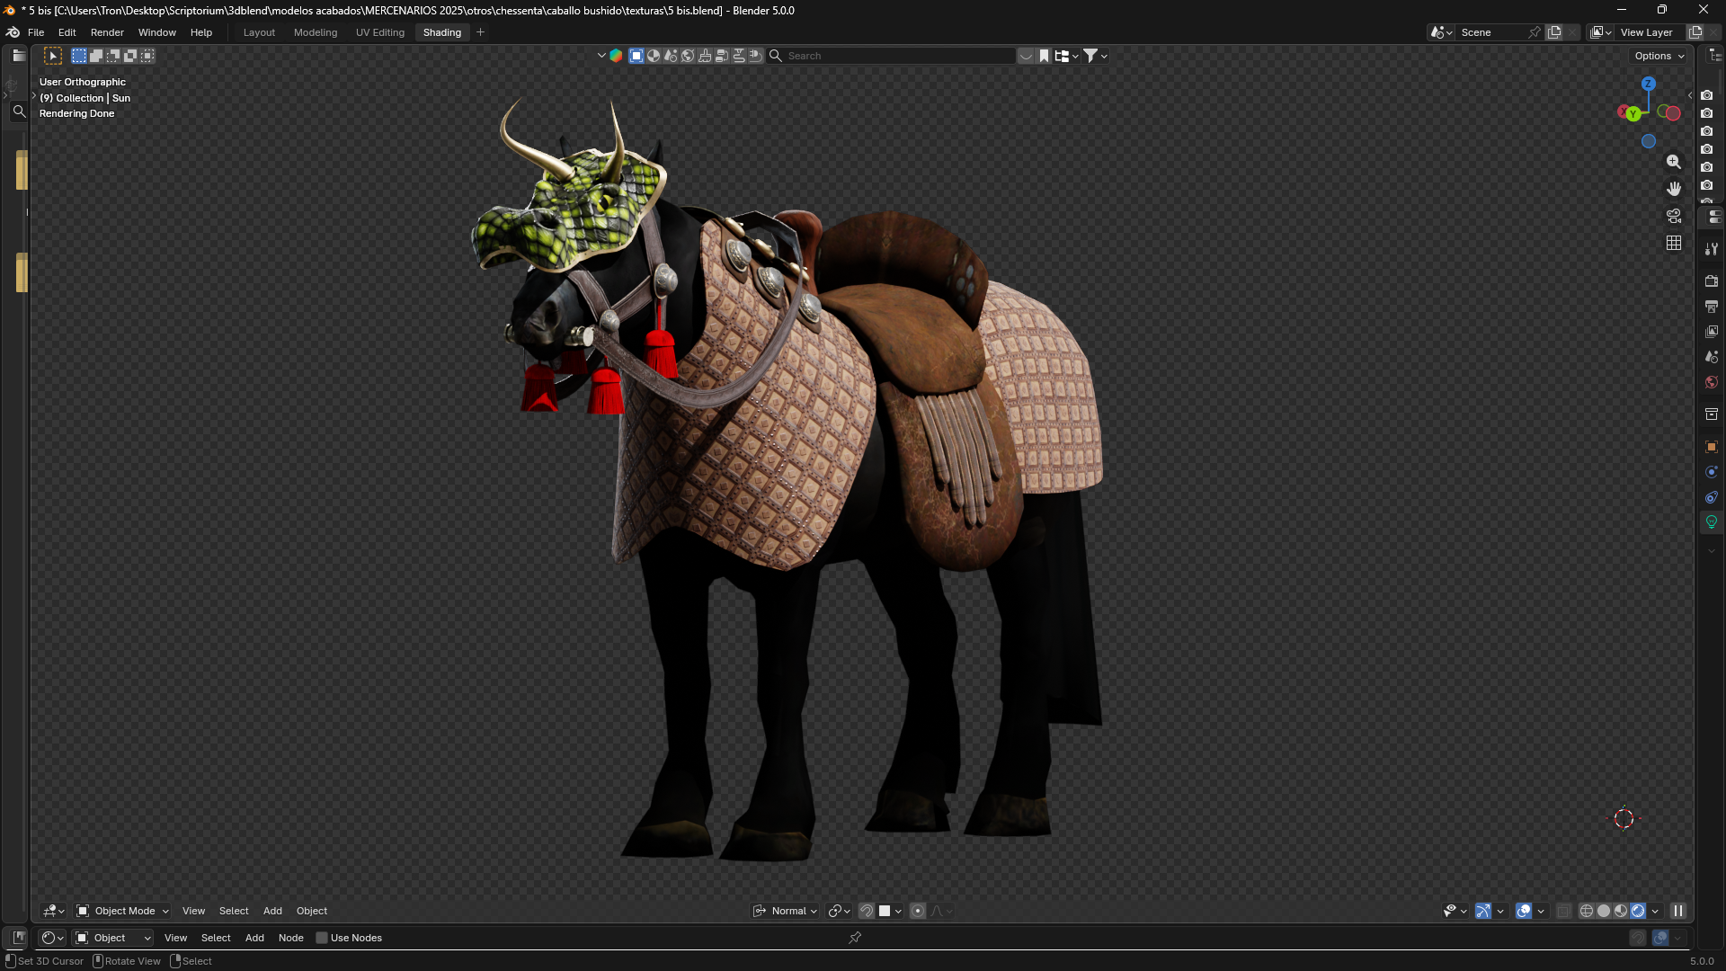Open the Object Data light properties tab

click(1712, 521)
